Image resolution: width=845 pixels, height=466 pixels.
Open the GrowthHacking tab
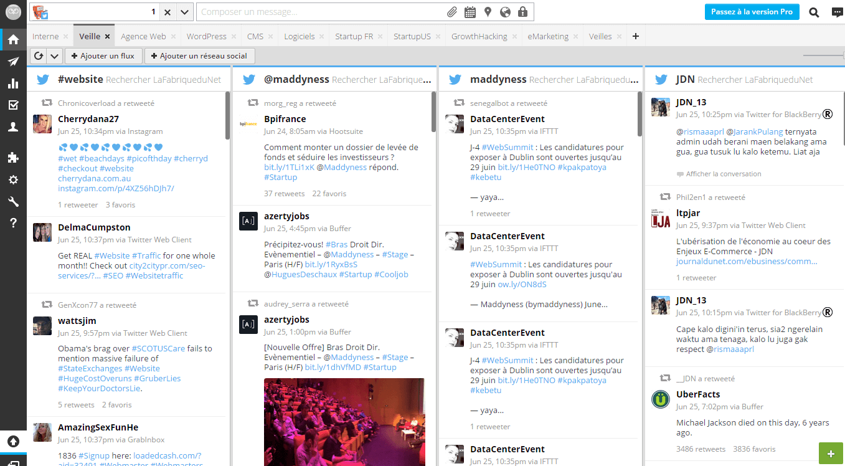pos(479,36)
